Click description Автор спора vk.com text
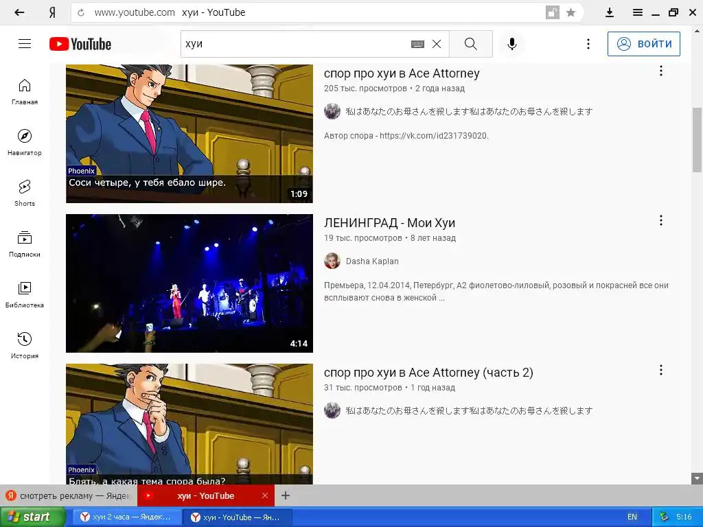 (x=406, y=136)
